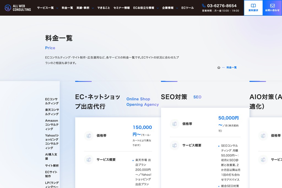282x188 pixels.
Task: Click the phone icon beside 03-6276-8654
Action: tap(204, 6)
